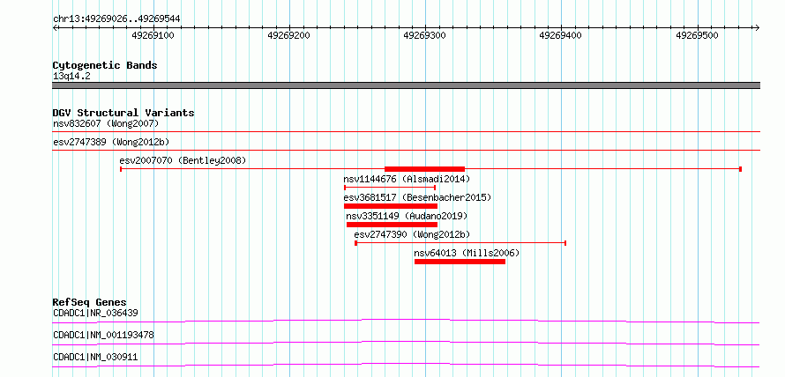This screenshot has width=785, height=377.
Task: Open transcript CDADC1|NM_030911 label
Action: 95,357
